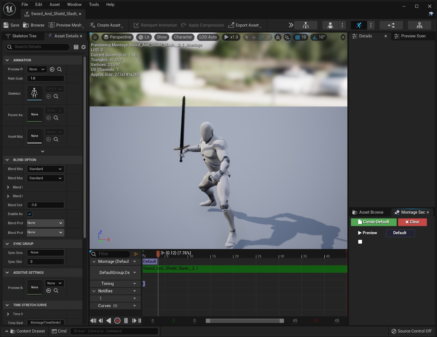Click the Asset Details settings gear icon
This screenshot has height=337, width=437.
click(x=83, y=47)
